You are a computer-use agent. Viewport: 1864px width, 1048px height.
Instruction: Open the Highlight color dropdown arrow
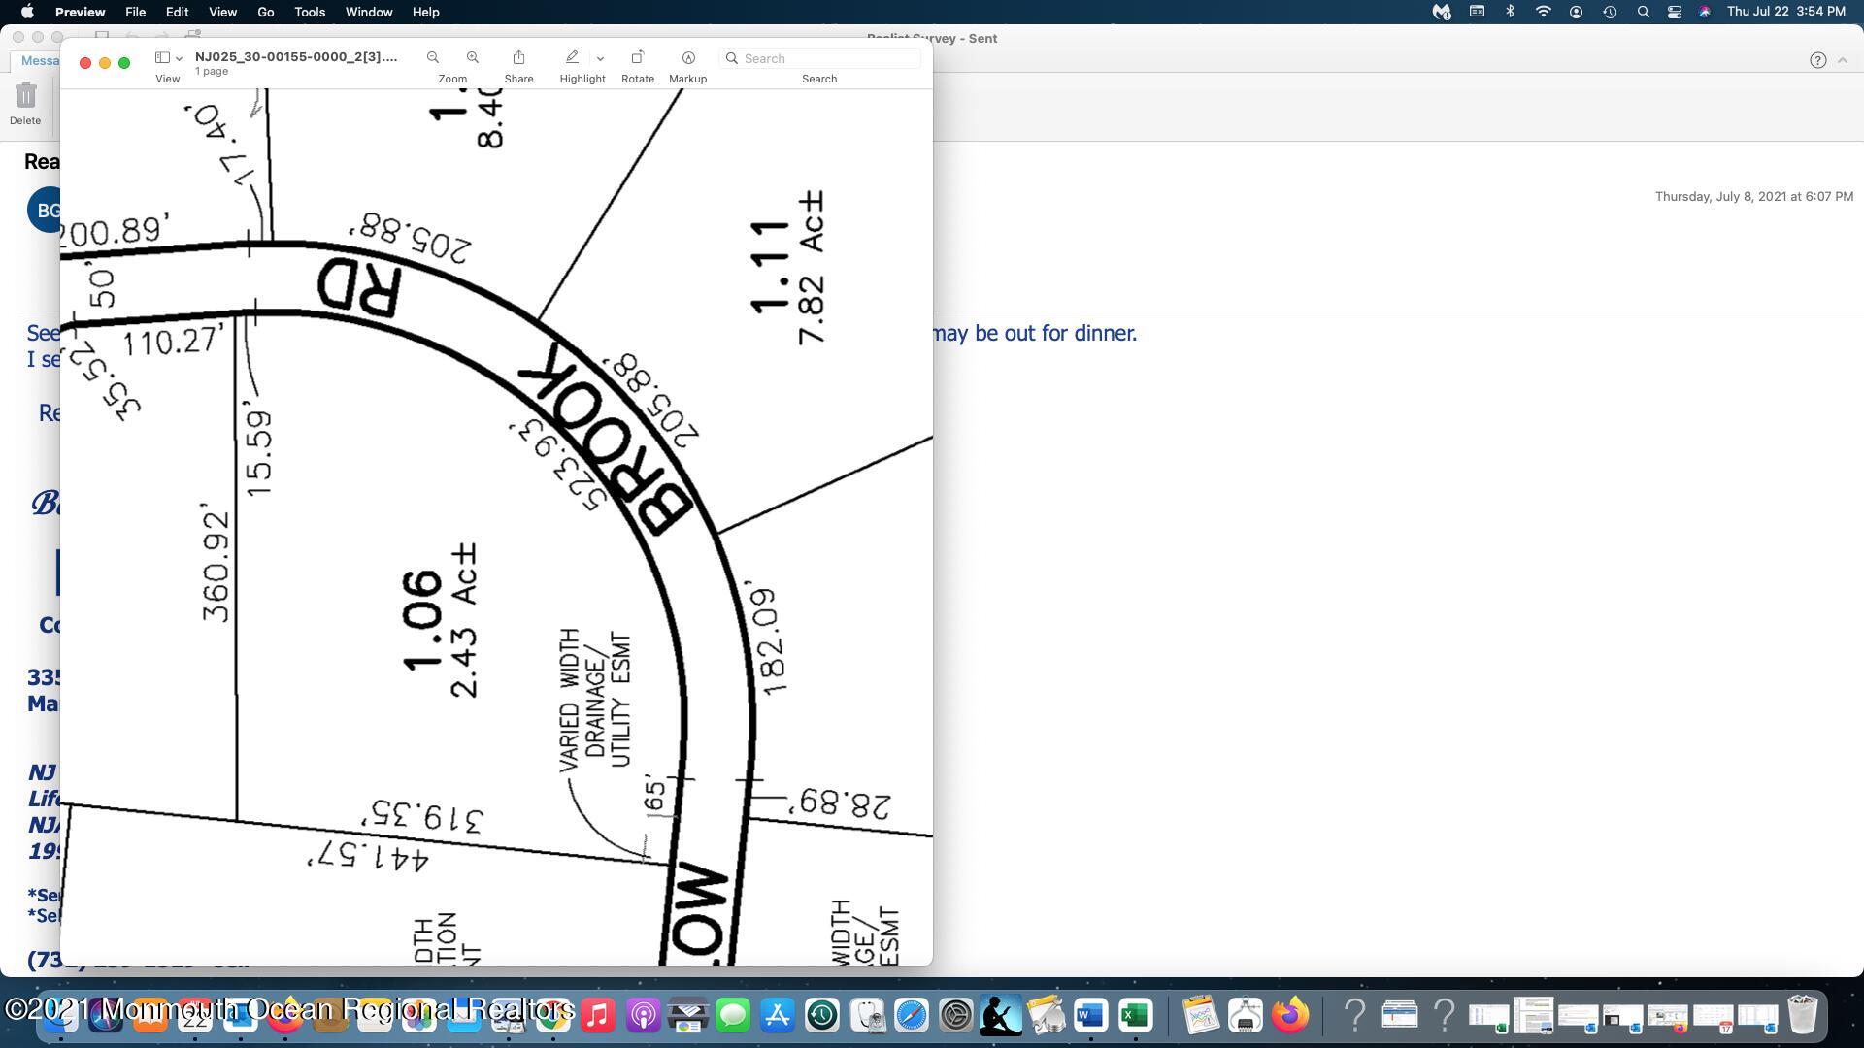(x=600, y=58)
